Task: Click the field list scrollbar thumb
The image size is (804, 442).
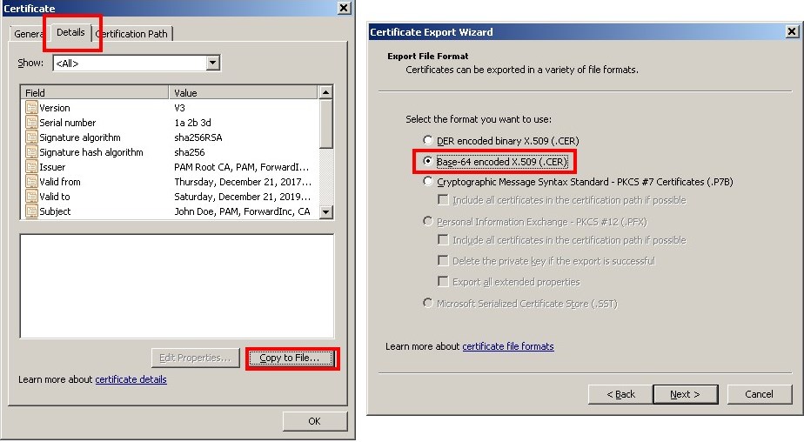Action: [325, 124]
